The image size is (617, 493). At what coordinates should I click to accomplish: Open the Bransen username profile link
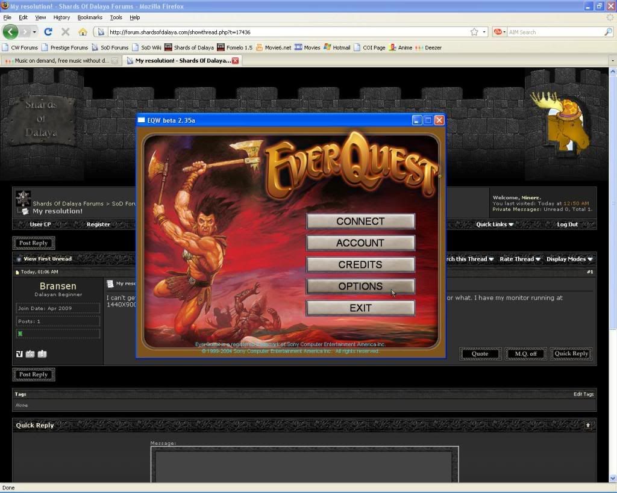click(58, 286)
